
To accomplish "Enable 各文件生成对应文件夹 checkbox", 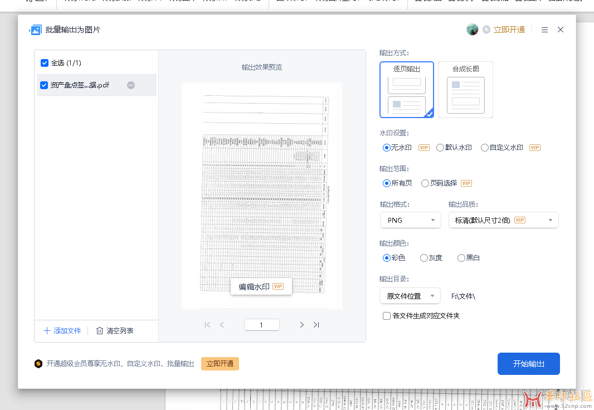I will (387, 316).
